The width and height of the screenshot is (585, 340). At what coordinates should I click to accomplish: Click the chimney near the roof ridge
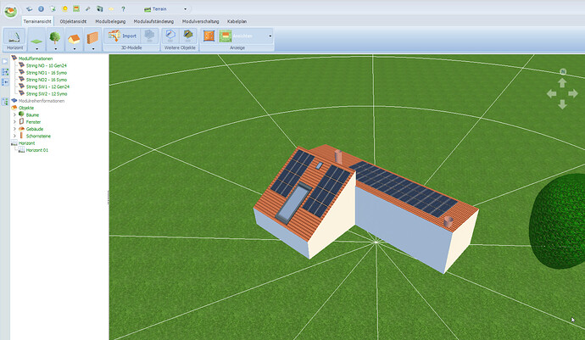(x=338, y=157)
